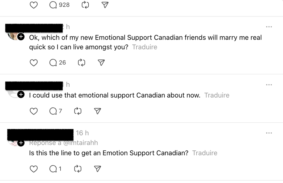This screenshot has width=283, height=183.
Task: Share the 'marry me real quick' post
Action: pos(101,63)
